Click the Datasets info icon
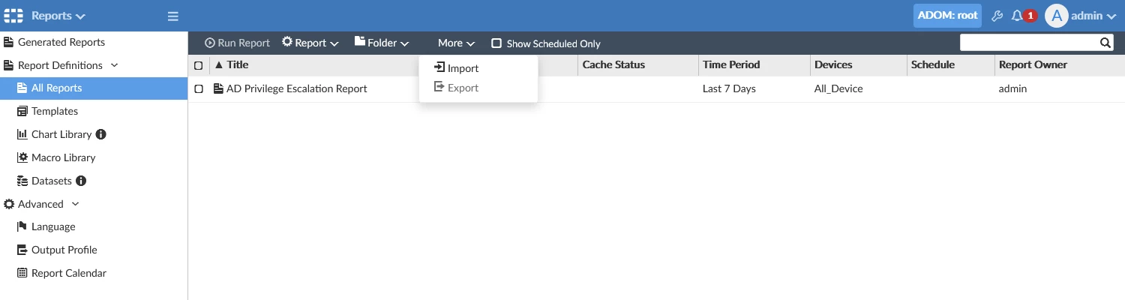1125x300 pixels. pos(81,181)
